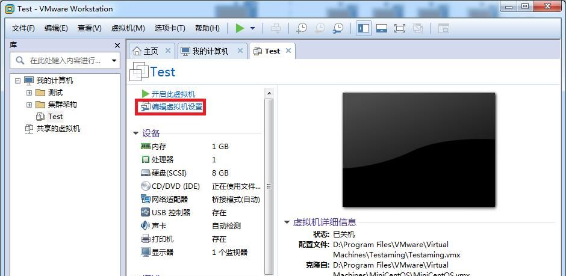Toggle the library sidebar view icon
Image resolution: width=566 pixels, height=276 pixels.
coord(364,28)
